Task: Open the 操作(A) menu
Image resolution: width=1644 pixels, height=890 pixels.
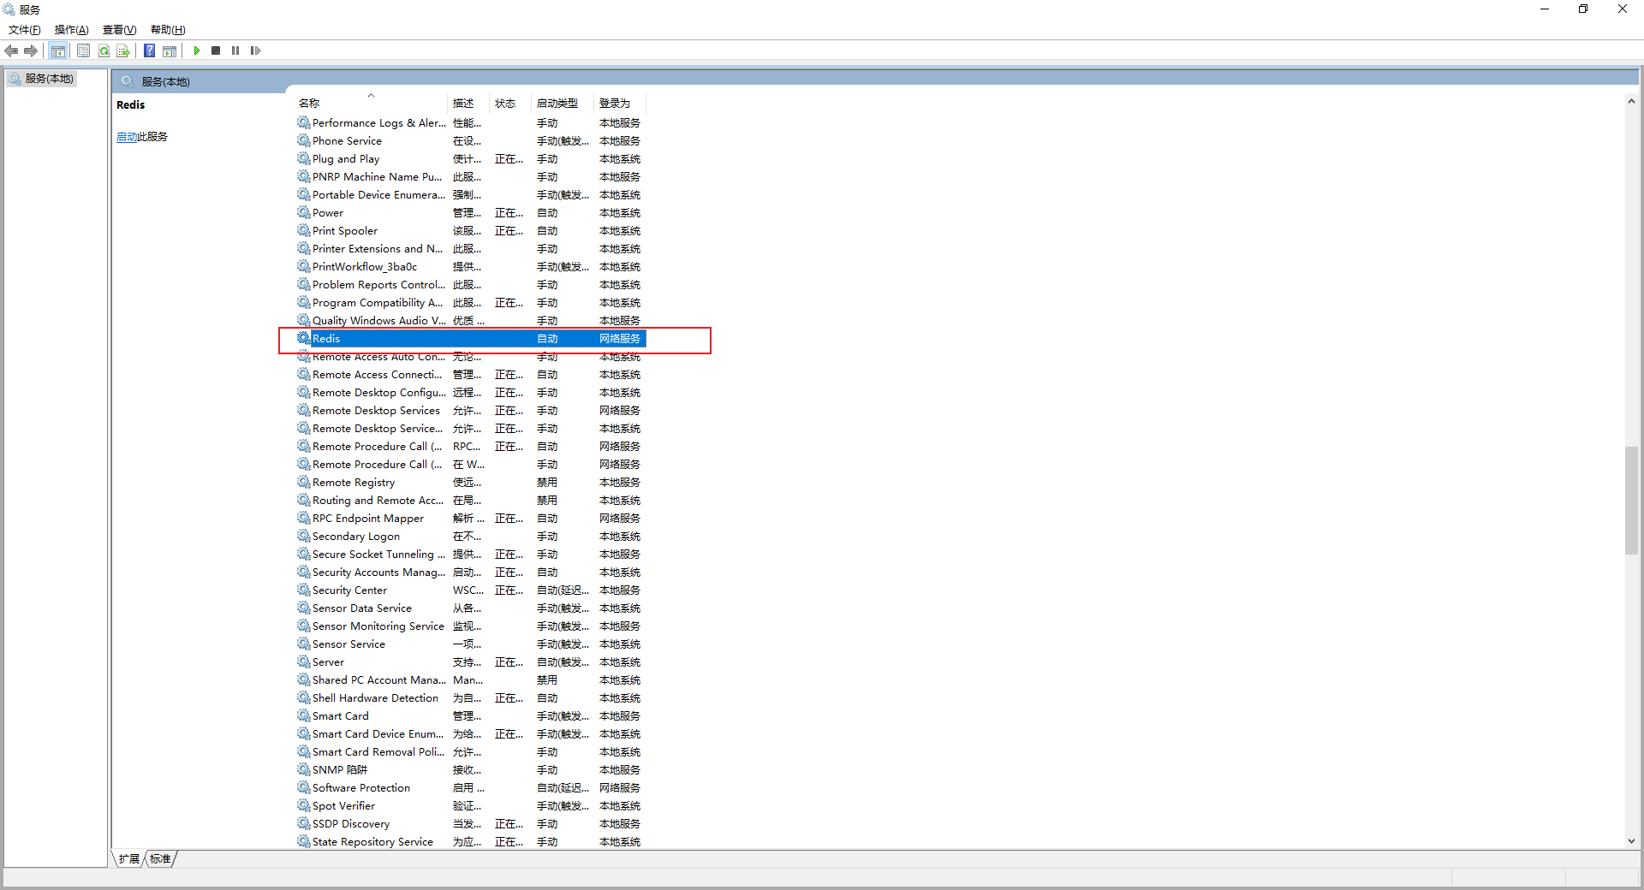Action: 72,30
